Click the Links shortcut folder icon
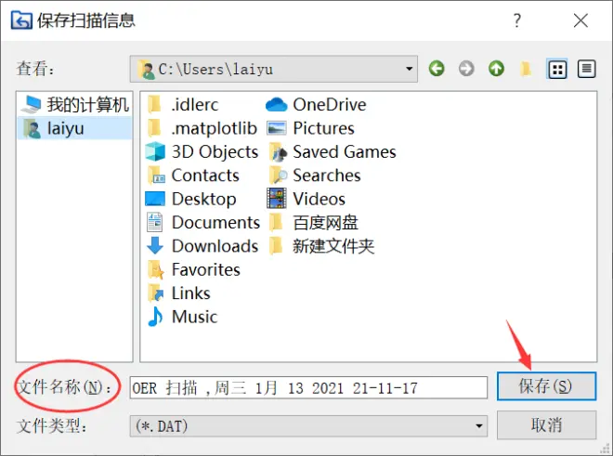Image resolution: width=613 pixels, height=456 pixels. tap(156, 293)
